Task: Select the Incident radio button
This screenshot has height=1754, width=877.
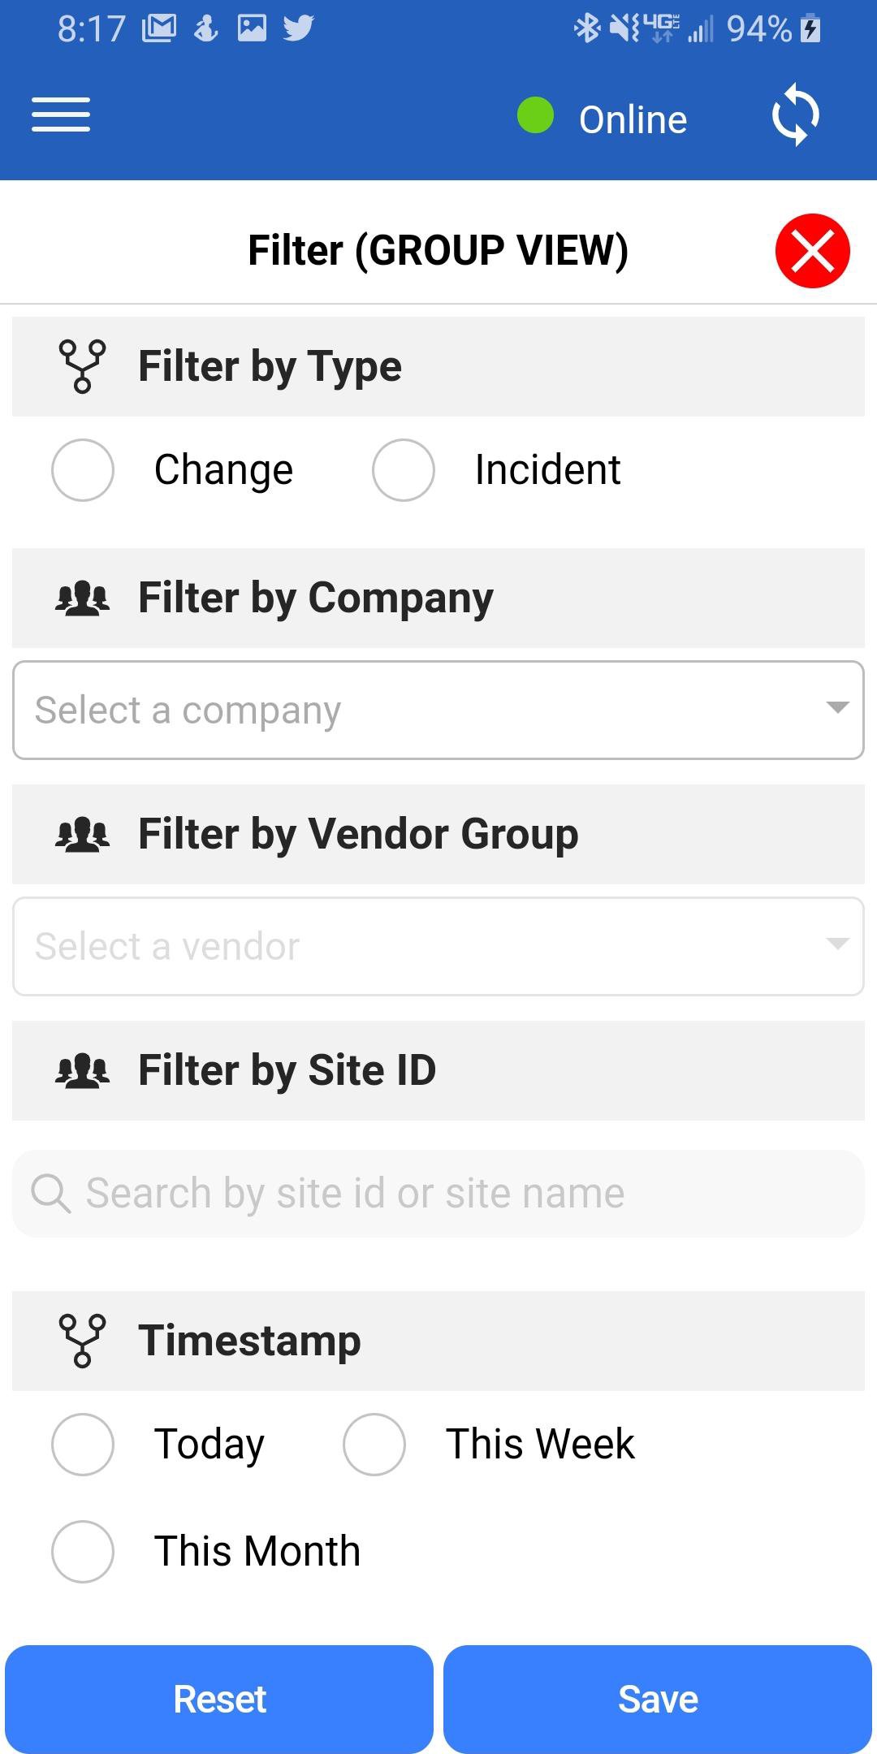Action: (x=404, y=470)
